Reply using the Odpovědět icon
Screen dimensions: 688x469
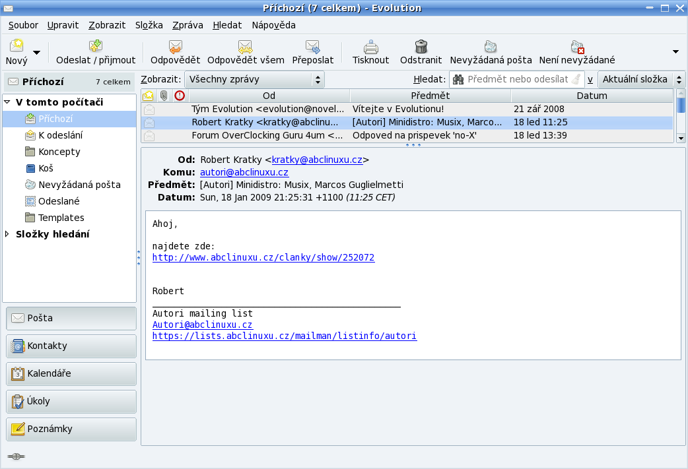point(175,46)
